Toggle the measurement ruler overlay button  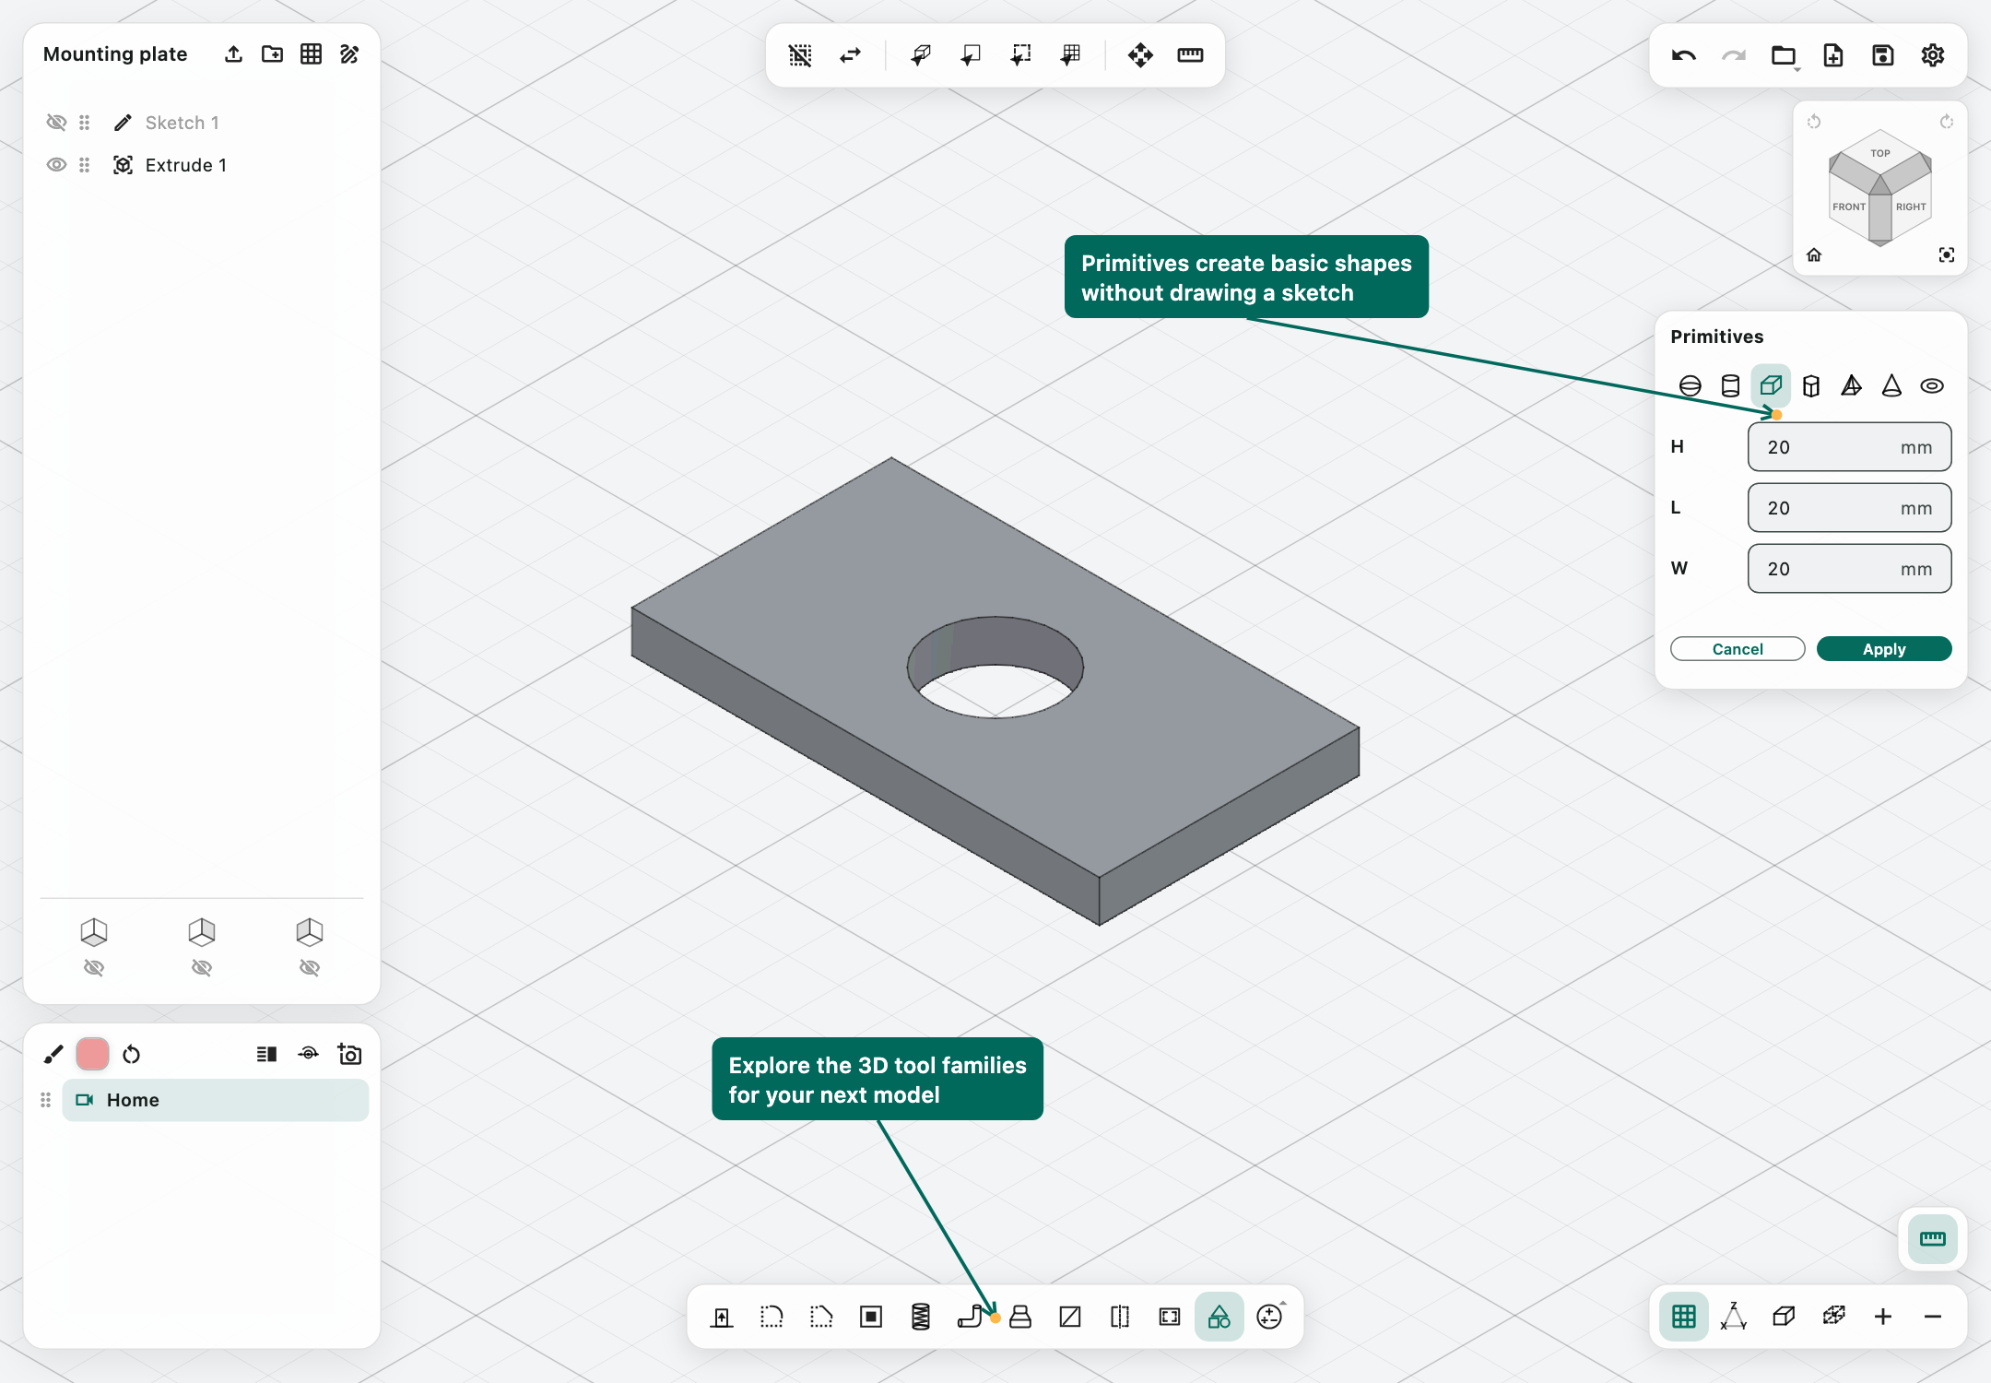pos(1933,1239)
